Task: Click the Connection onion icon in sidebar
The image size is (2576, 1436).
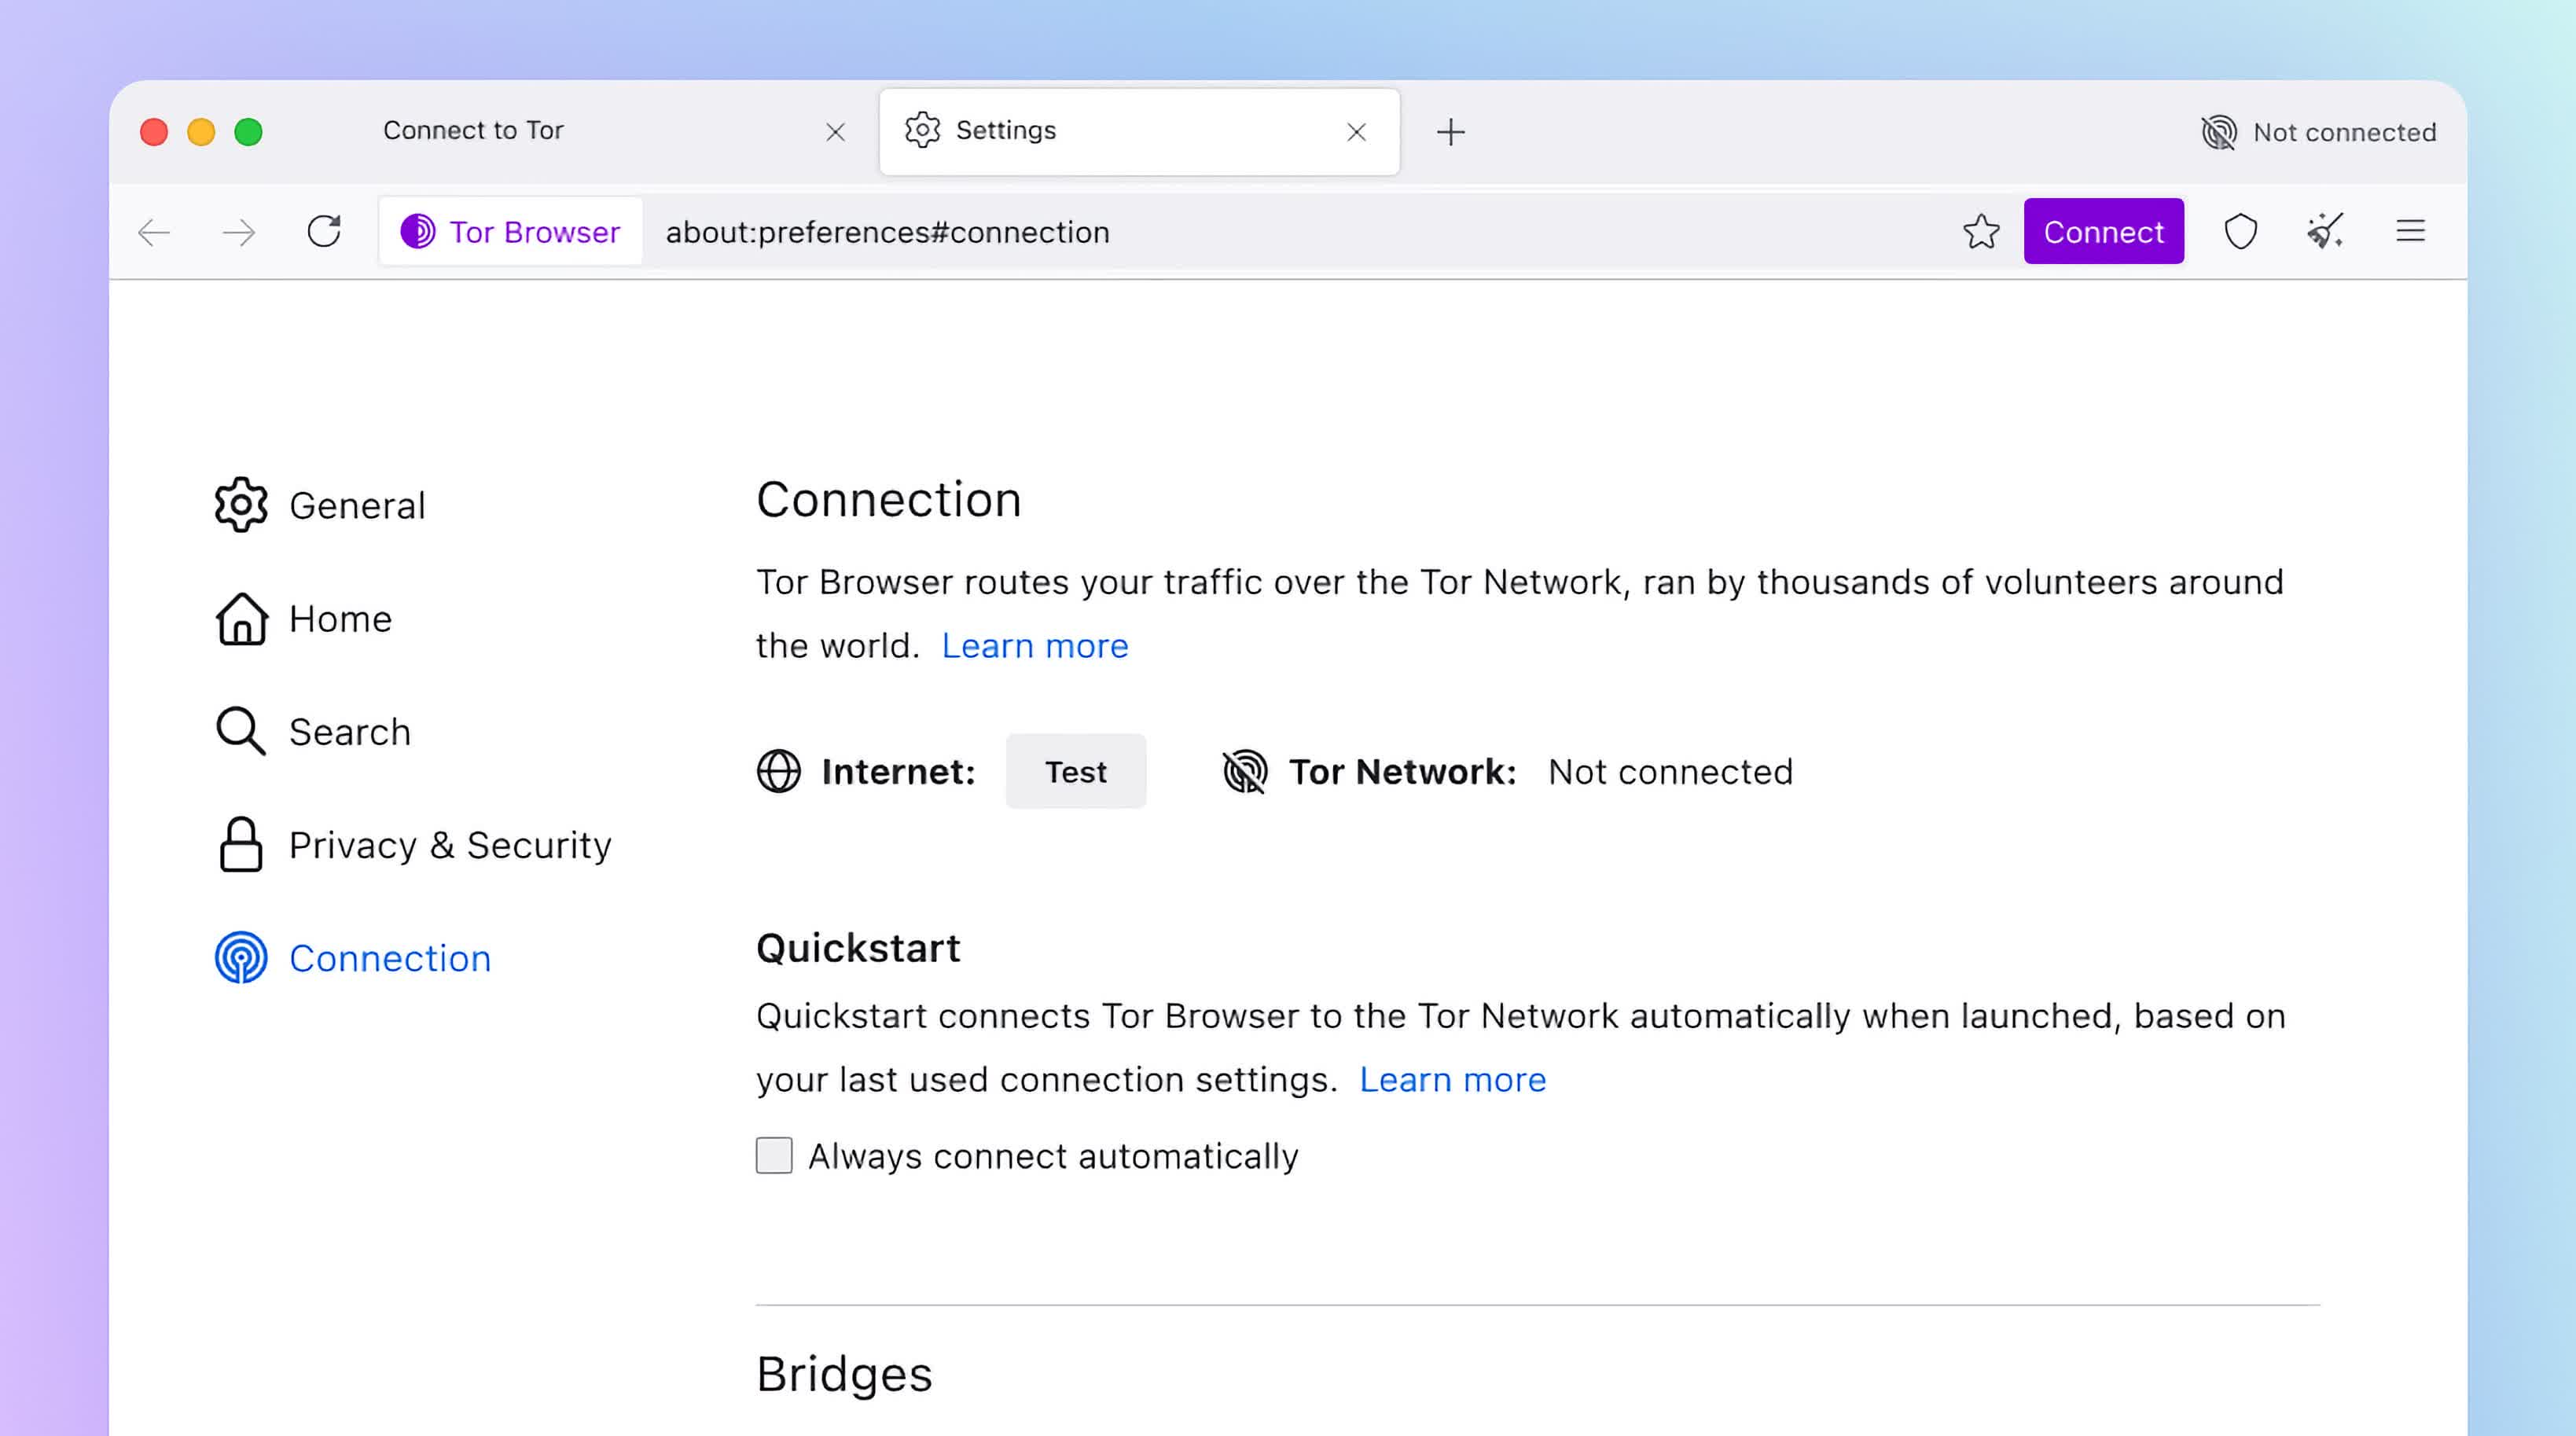Action: pyautogui.click(x=241, y=958)
